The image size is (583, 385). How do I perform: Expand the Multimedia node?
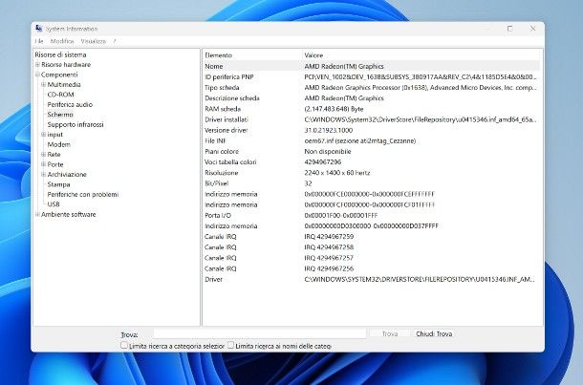coord(43,84)
